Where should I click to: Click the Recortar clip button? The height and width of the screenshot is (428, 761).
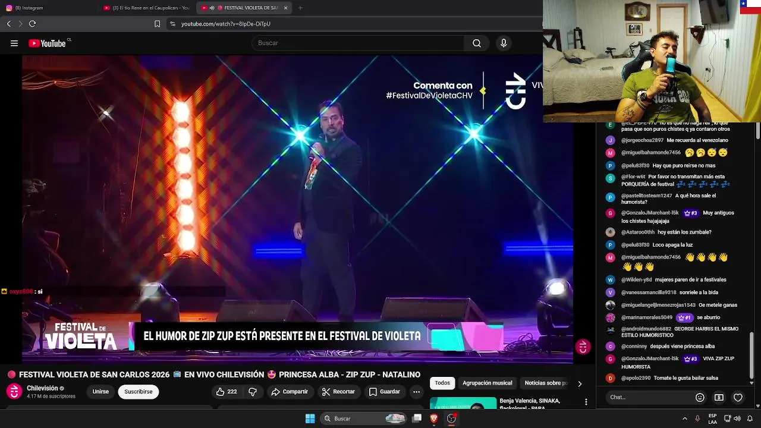tap(338, 392)
